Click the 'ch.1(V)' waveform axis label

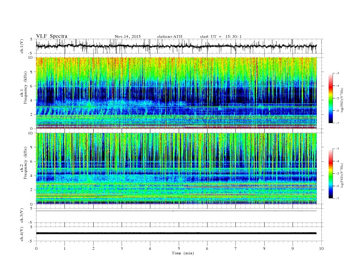click(22, 46)
